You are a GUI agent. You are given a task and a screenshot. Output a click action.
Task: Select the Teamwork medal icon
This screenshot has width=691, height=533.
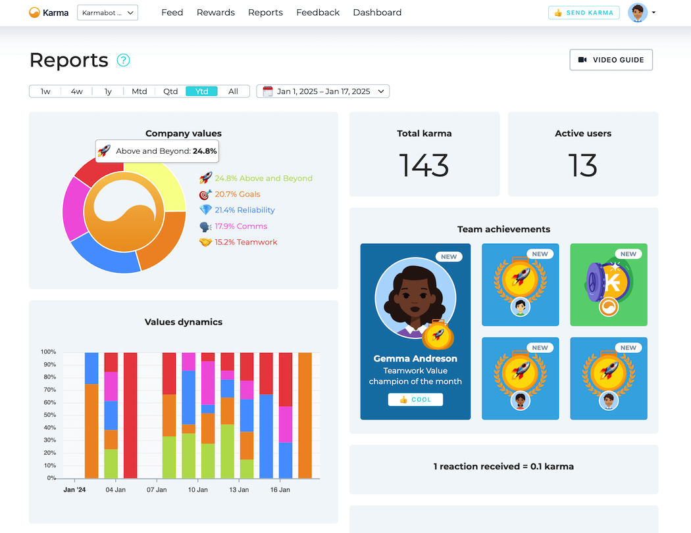click(204, 241)
